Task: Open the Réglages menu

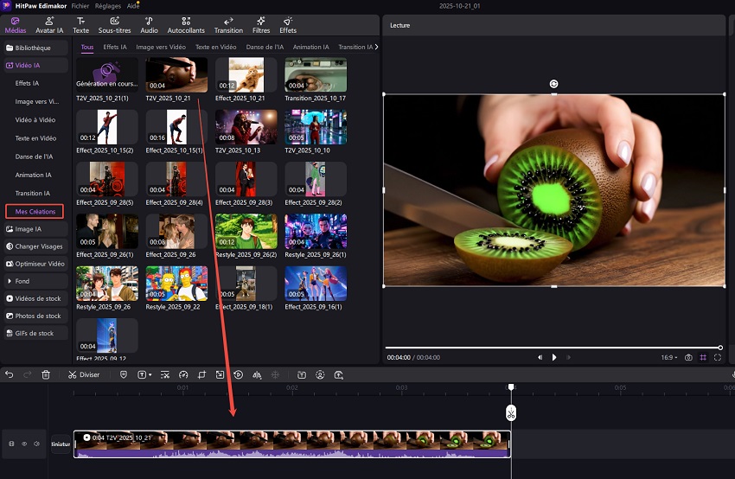Action: (108, 5)
